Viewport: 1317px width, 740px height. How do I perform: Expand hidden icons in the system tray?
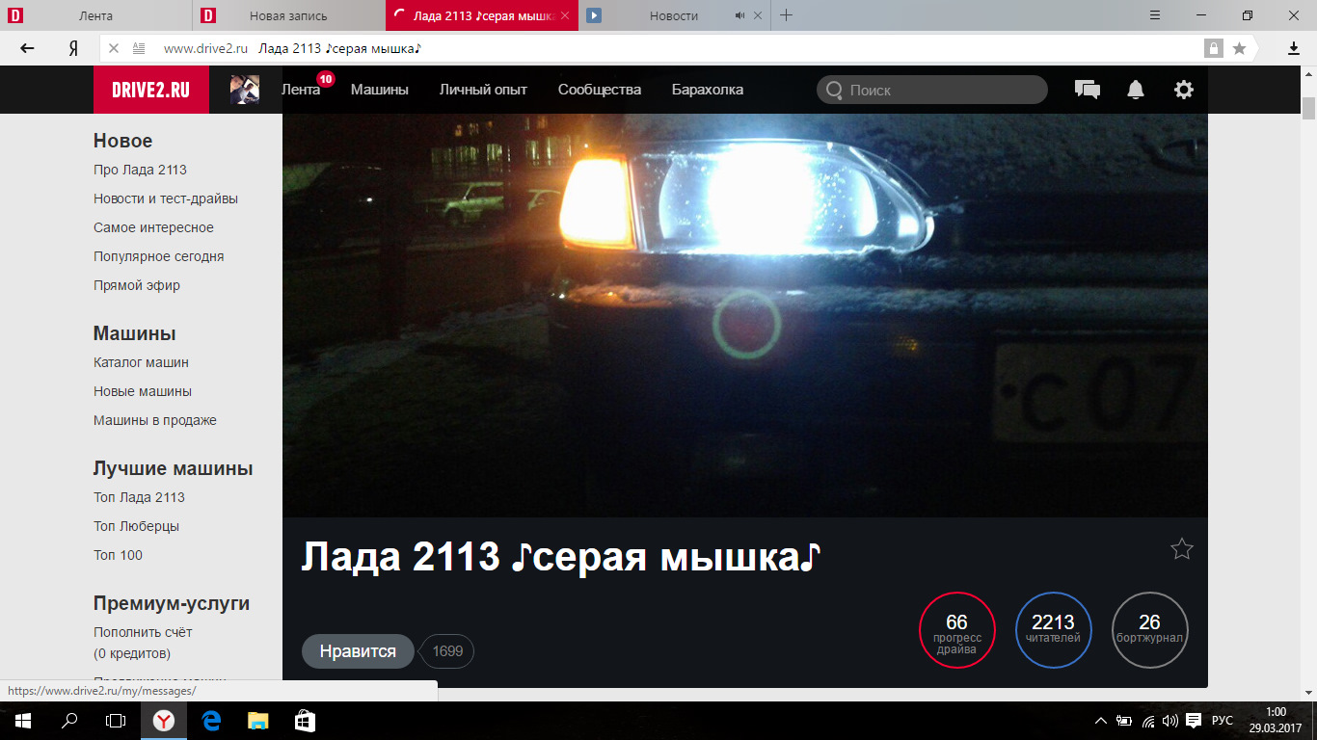[1100, 720]
